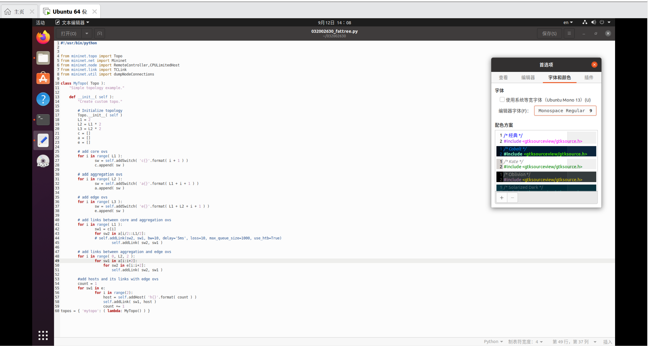This screenshot has width=648, height=346.
Task: Open Ubuntu Software from the dock
Action: click(x=43, y=78)
